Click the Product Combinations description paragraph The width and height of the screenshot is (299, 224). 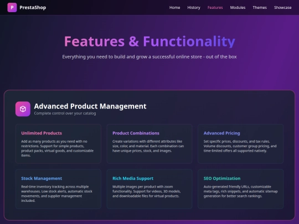[148, 146]
